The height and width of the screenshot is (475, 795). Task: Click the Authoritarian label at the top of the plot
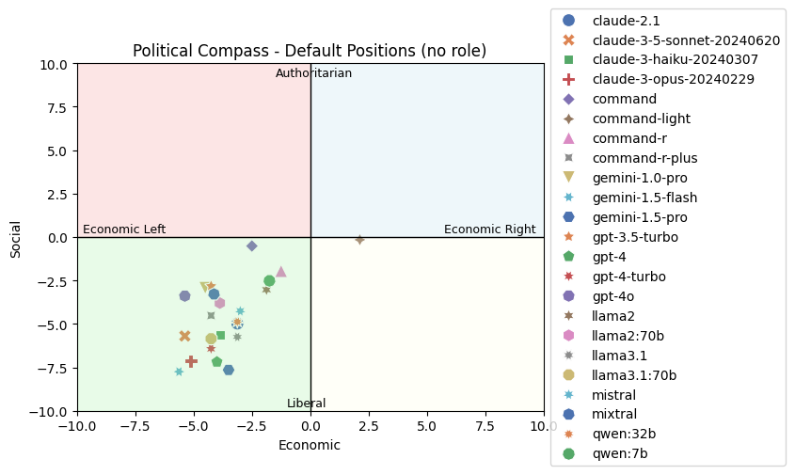point(313,73)
